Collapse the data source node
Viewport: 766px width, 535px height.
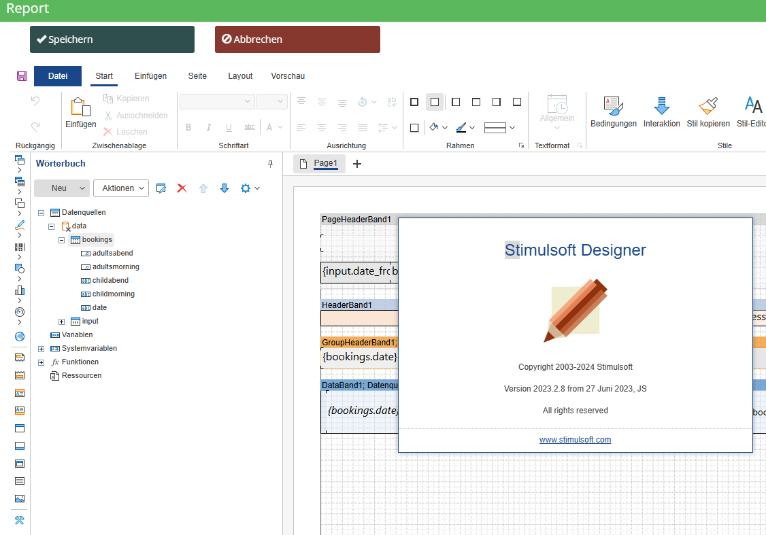coord(51,226)
